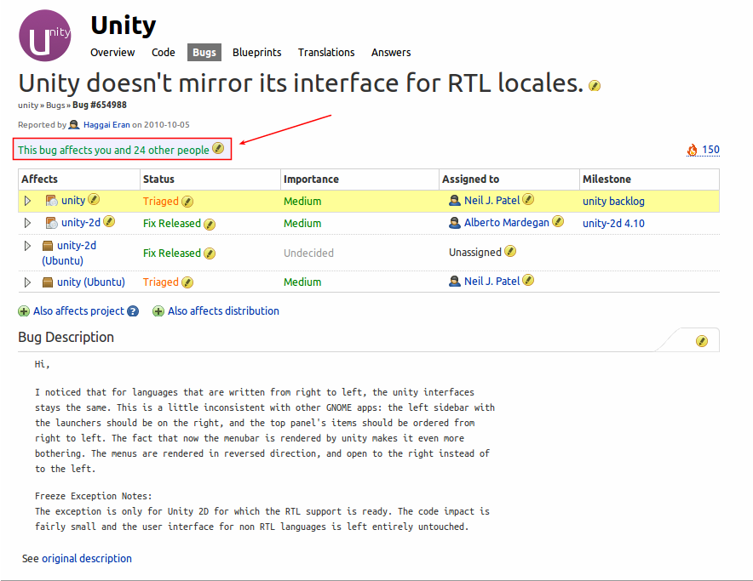The width and height of the screenshot is (753, 581).
Task: Click help icon next to Also affects project
Action: tap(133, 311)
